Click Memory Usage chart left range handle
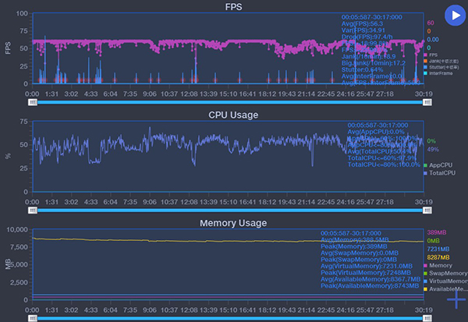This screenshot has height=322, width=468. coord(32,317)
